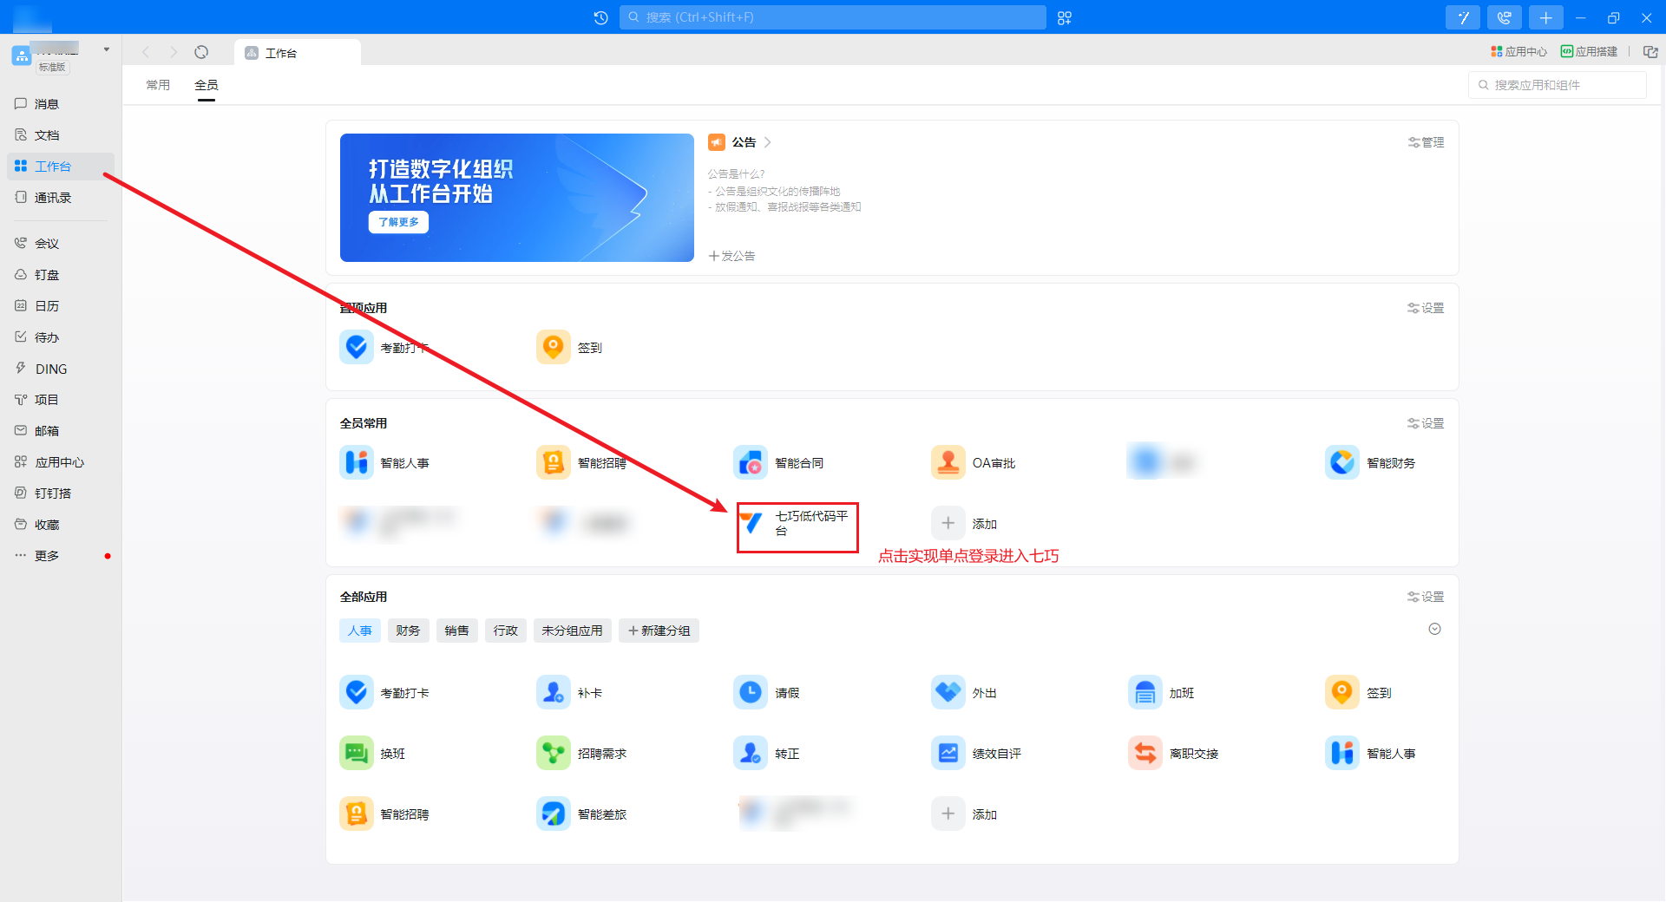Viewport: 1666px width, 902px height.
Task: Switch to the 常用 tab
Action: click(x=158, y=85)
